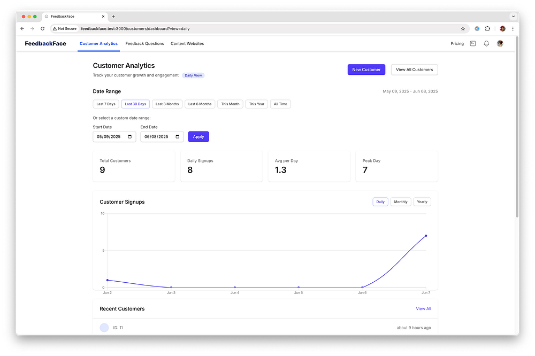Reload the page with the refresh icon

pos(43,29)
